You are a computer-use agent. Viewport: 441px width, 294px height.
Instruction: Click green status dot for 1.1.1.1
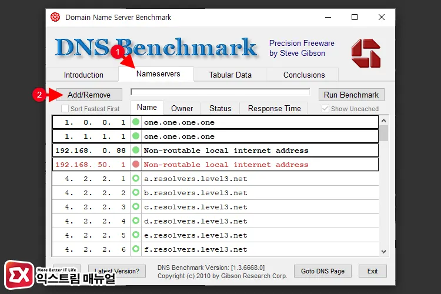point(136,136)
